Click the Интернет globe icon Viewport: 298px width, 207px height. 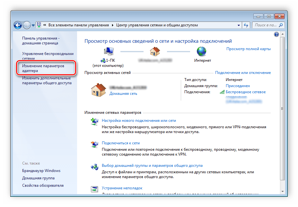click(201, 51)
